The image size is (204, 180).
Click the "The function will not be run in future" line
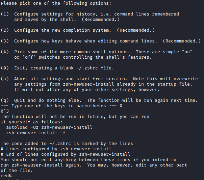[75, 117]
